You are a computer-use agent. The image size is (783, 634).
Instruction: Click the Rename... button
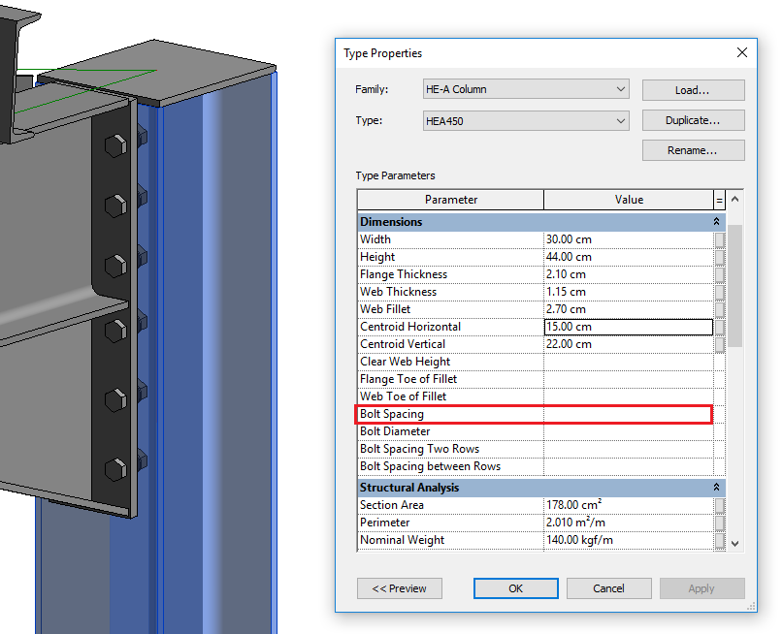click(x=693, y=150)
